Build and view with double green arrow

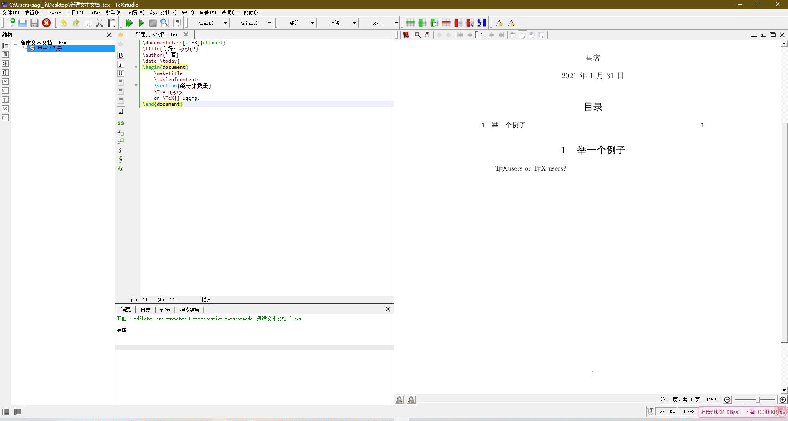click(x=129, y=23)
